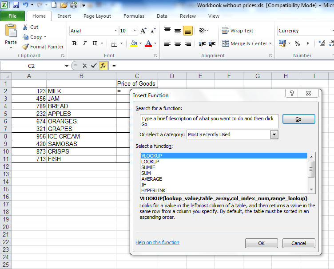Toggle Italic formatting
The width and height of the screenshot is (334, 269).
tap(84, 44)
